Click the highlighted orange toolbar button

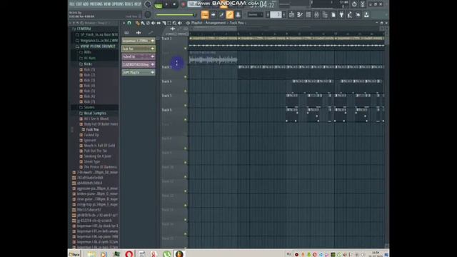tap(205, 14)
